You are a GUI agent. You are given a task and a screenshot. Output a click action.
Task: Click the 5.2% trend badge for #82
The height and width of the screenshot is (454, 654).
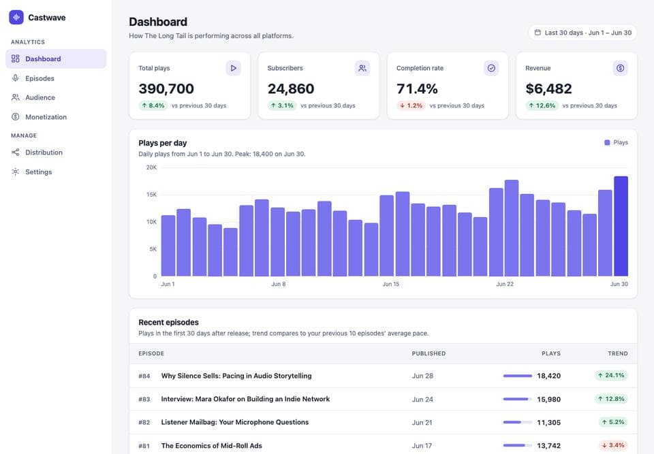[x=613, y=422]
